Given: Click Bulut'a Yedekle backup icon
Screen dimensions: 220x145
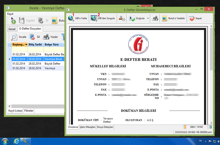Looking at the screenshot, I should pyautogui.click(x=165, y=19).
